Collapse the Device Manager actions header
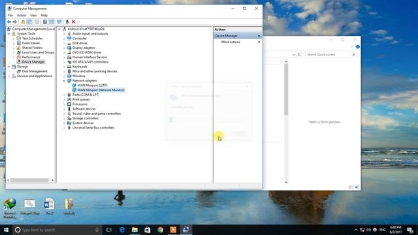418x235 pixels. pos(259,36)
